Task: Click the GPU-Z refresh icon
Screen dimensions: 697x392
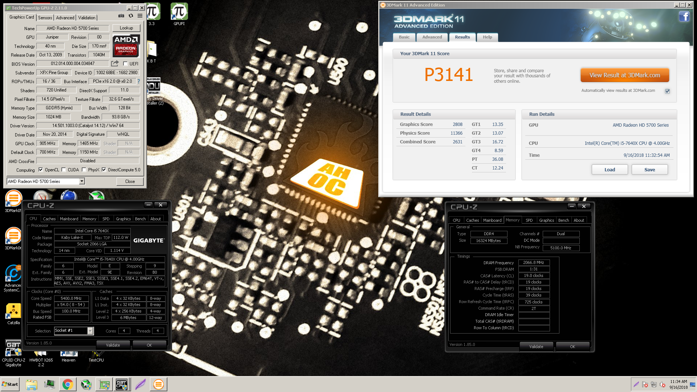Action: (x=131, y=16)
